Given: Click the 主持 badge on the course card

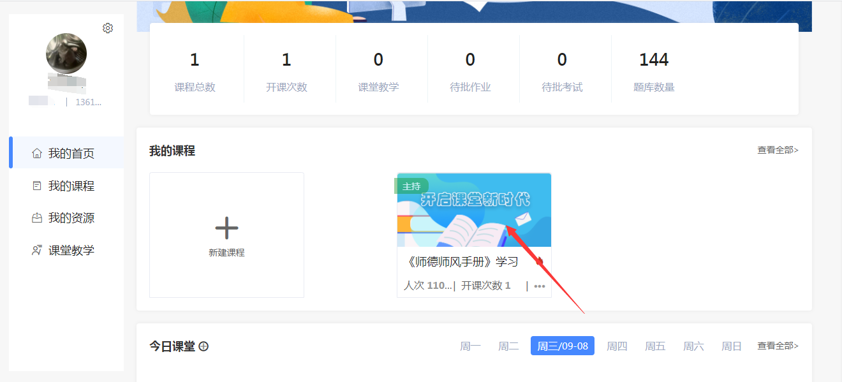Looking at the screenshot, I should tap(411, 186).
